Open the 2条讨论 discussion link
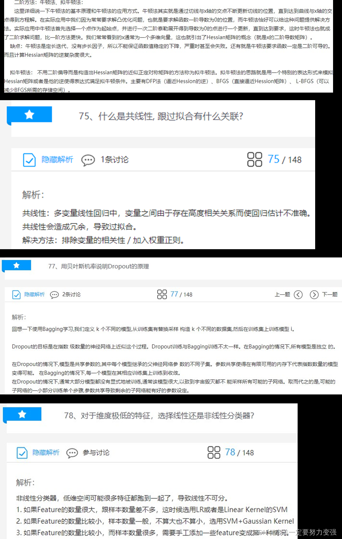This screenshot has height=539, width=342. [71, 295]
